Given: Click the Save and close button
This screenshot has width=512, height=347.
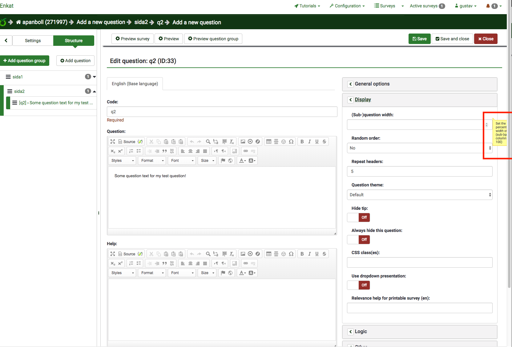Looking at the screenshot, I should click(452, 39).
